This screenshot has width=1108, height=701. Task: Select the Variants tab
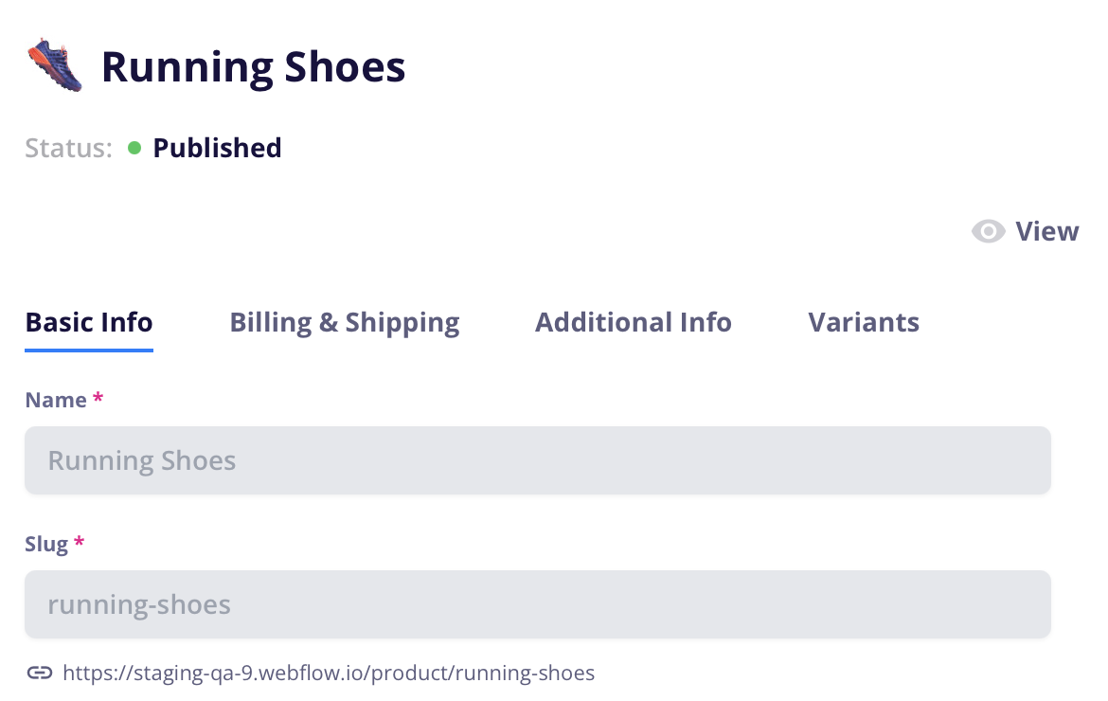coord(864,322)
